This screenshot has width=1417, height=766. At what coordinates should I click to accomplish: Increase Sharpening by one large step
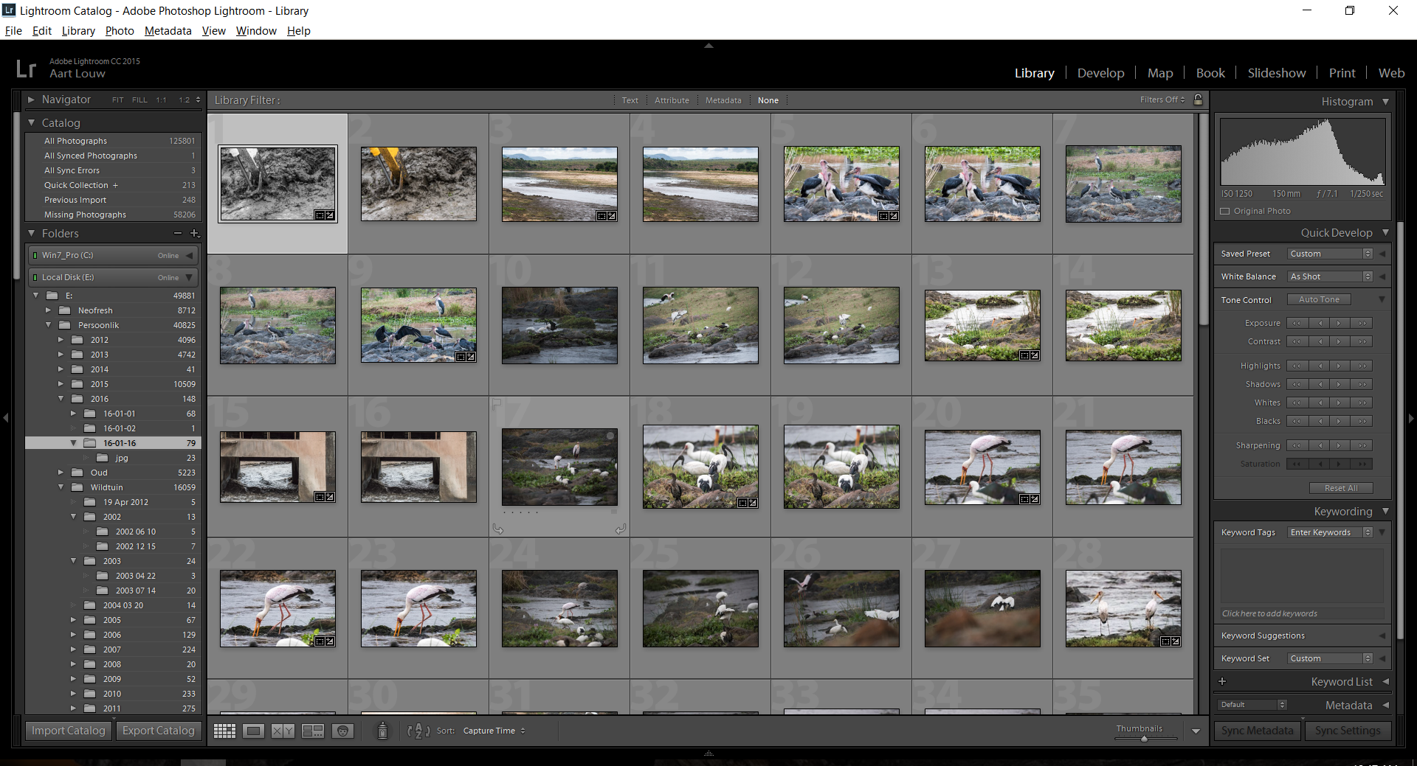pos(1362,445)
